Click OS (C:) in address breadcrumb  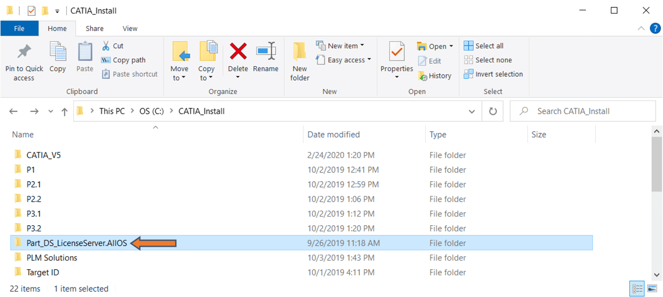click(151, 111)
